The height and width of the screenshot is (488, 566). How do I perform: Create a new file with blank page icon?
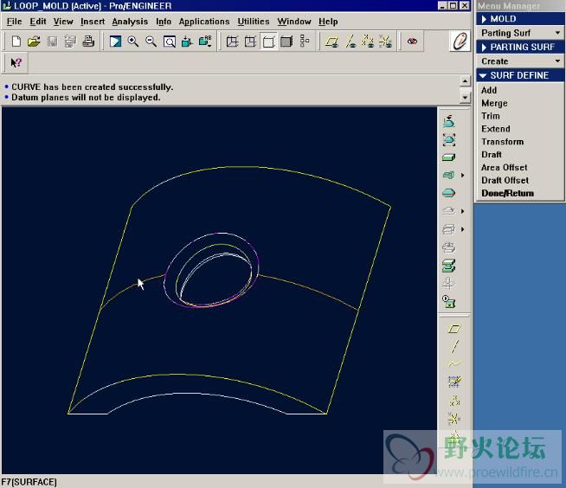(16, 42)
